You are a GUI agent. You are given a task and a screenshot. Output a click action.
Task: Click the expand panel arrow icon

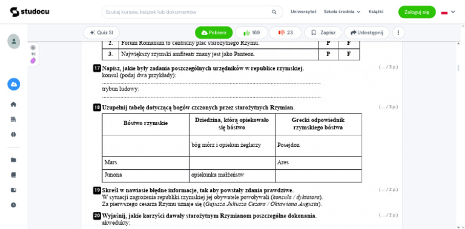(33, 54)
